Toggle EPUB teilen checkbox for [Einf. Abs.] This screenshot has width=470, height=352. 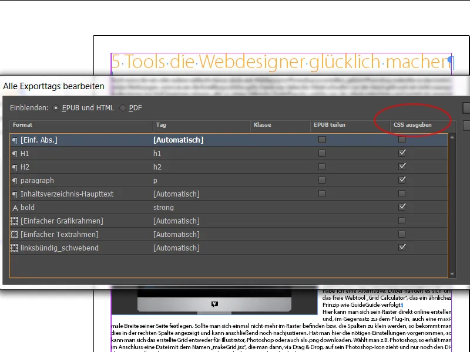point(322,140)
